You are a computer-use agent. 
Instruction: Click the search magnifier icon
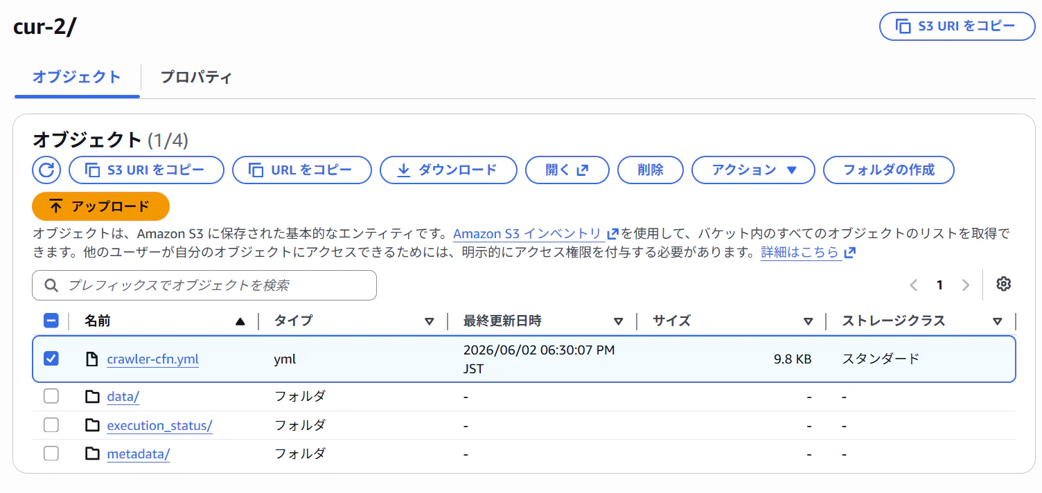51,285
